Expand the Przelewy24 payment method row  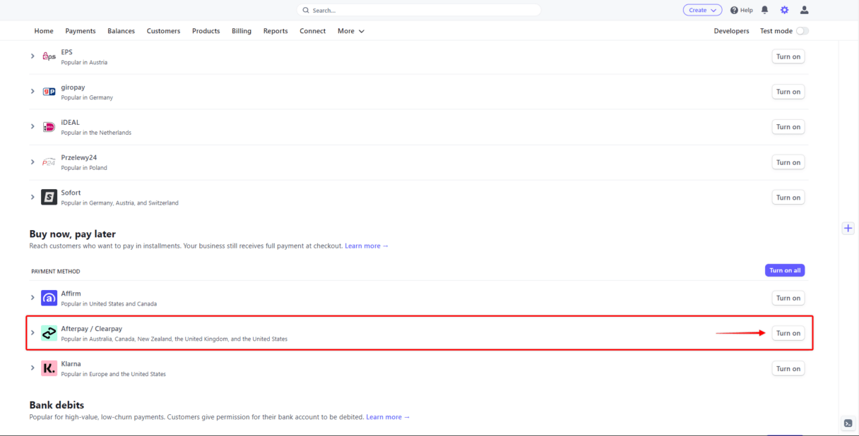pos(32,162)
